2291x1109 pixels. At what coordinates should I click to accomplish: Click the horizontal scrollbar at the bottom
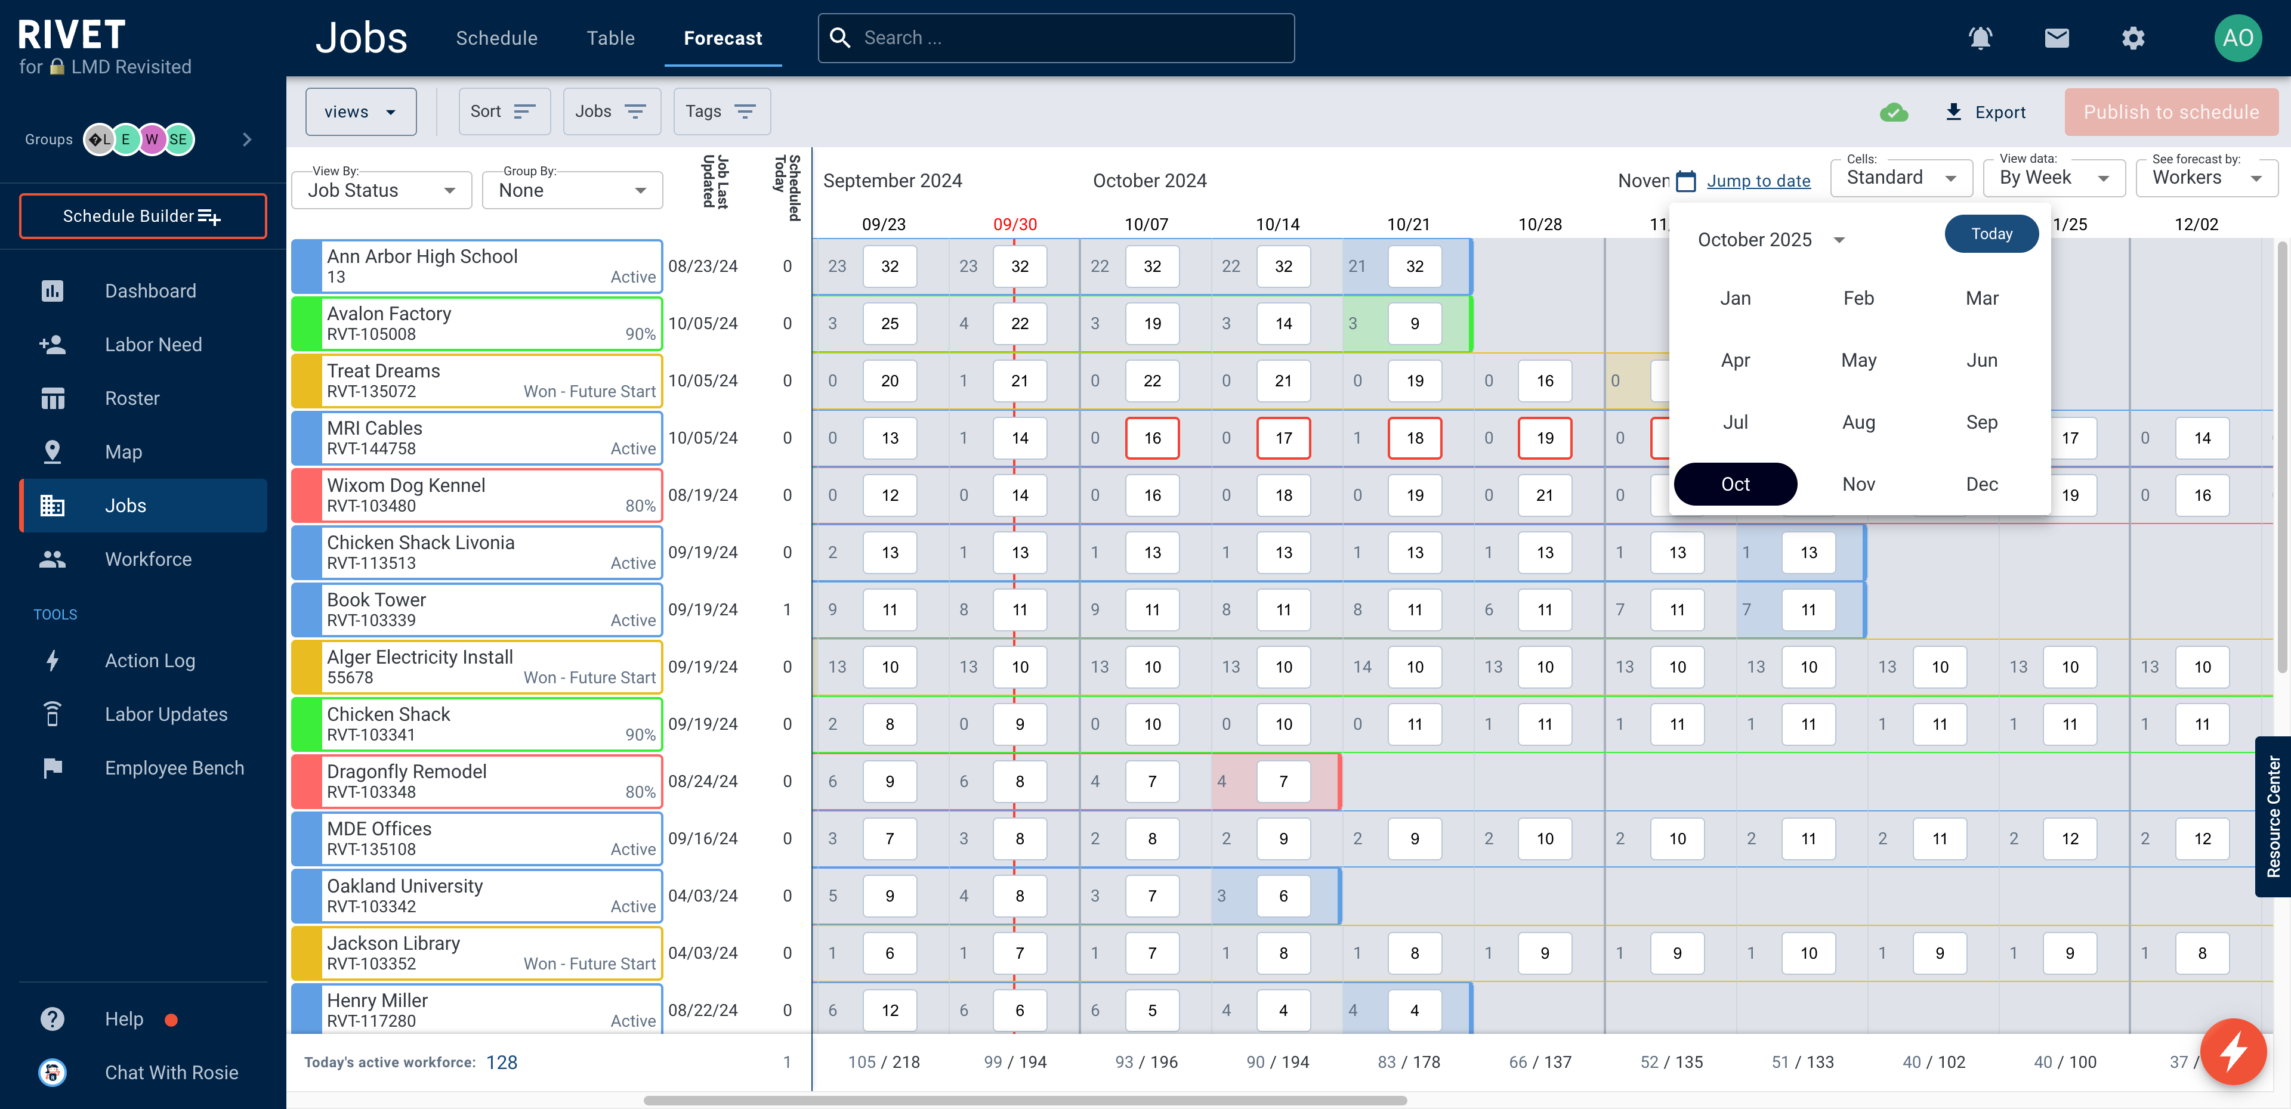[1024, 1100]
